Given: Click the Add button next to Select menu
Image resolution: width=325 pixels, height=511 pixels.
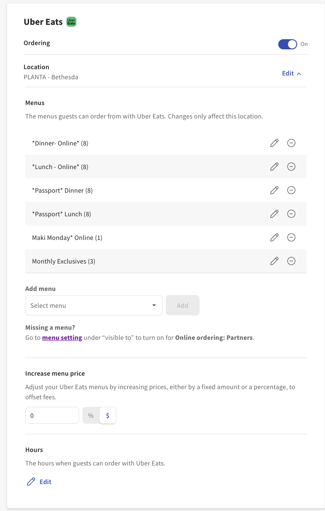Looking at the screenshot, I should click(182, 305).
